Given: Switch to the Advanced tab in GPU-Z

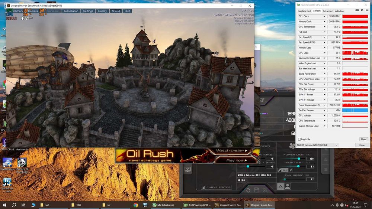Looking at the screenshot, I should 327,11.
